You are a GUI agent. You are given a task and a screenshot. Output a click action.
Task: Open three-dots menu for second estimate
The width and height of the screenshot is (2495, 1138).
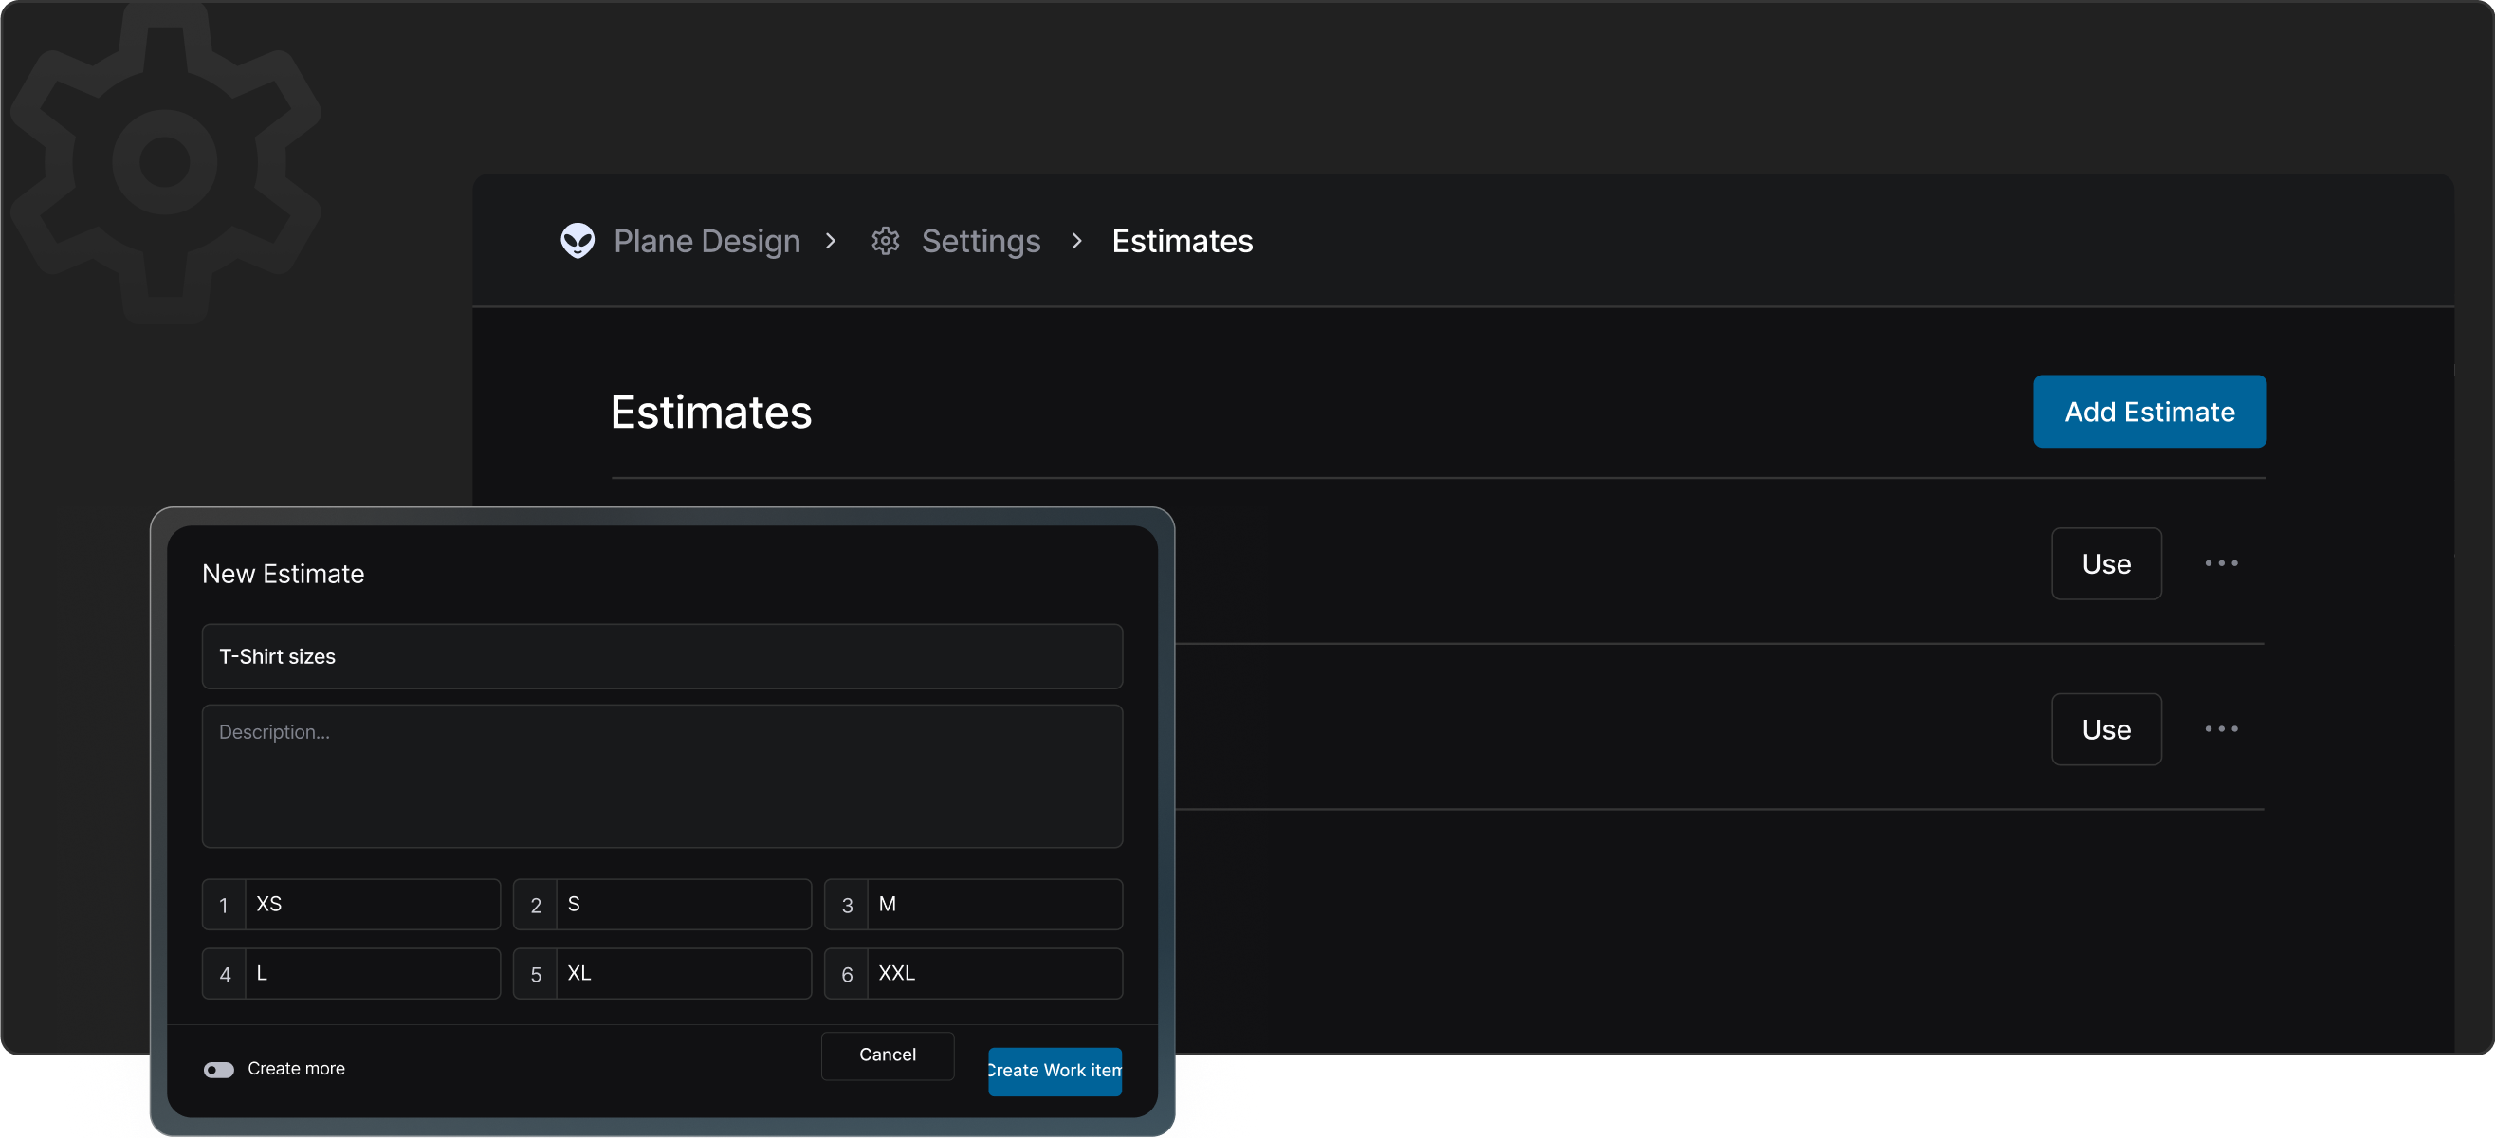[2221, 729]
